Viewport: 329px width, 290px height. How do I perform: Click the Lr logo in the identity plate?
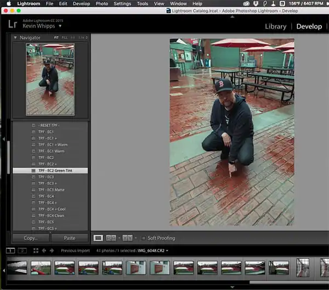point(13,24)
